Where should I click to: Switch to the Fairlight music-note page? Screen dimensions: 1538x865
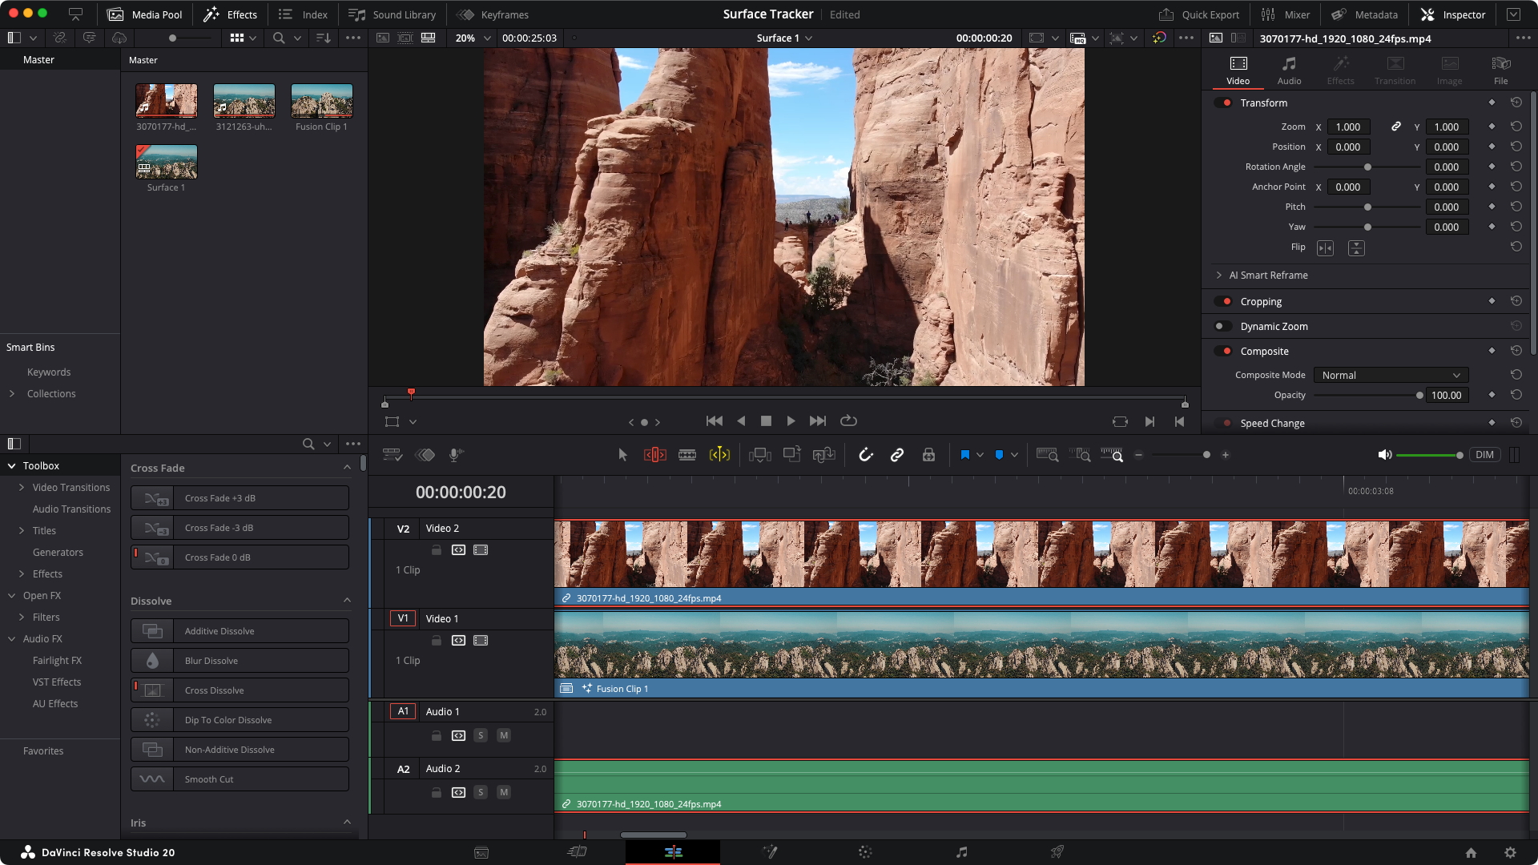coord(961,852)
